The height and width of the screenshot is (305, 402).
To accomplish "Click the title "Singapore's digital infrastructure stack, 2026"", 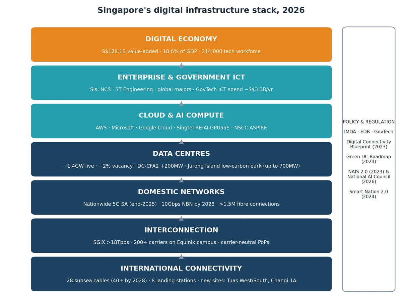I will point(201,10).
